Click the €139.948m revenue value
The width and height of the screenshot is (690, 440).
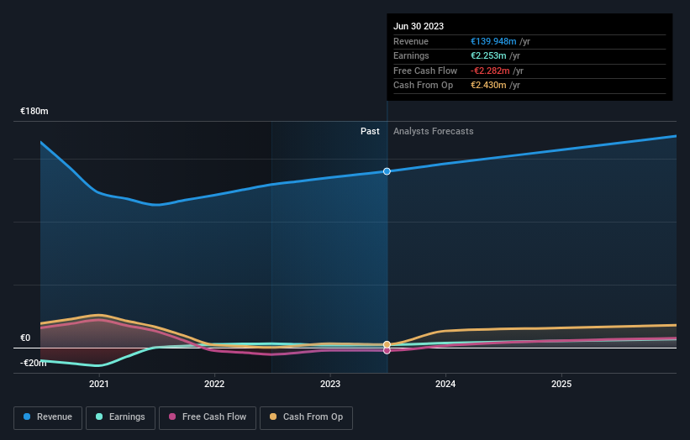[x=493, y=41]
